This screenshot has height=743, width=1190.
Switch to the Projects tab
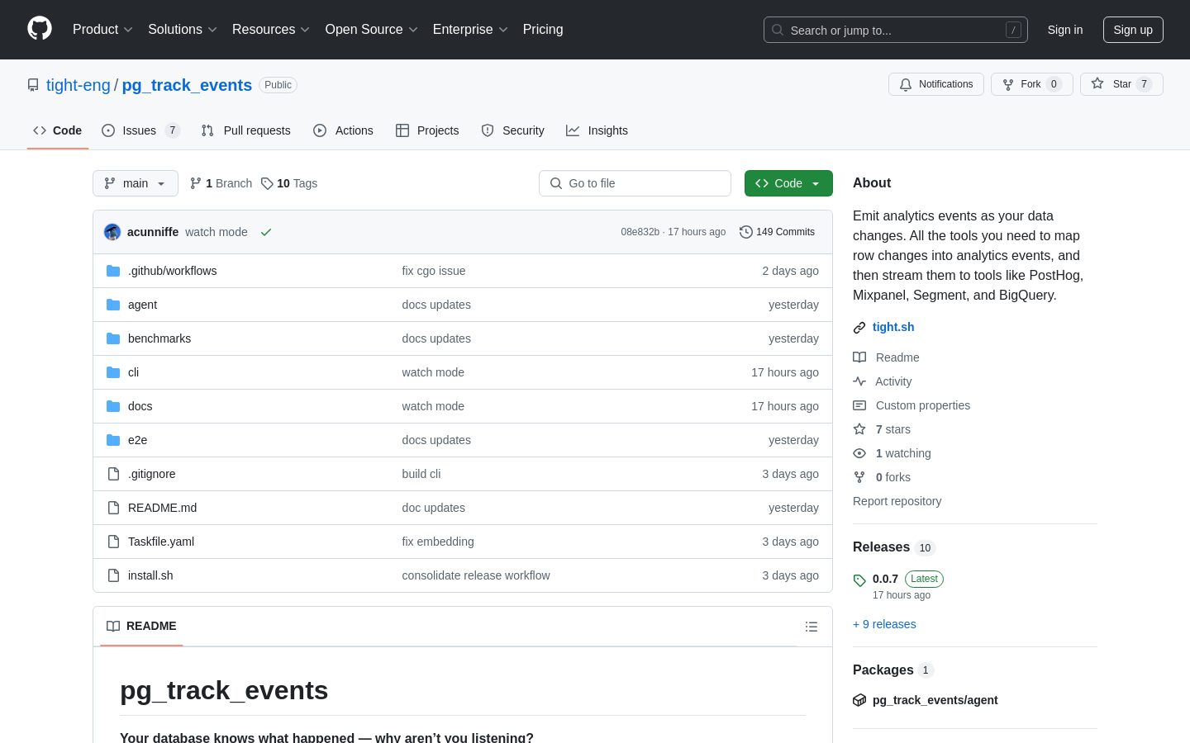point(427,130)
